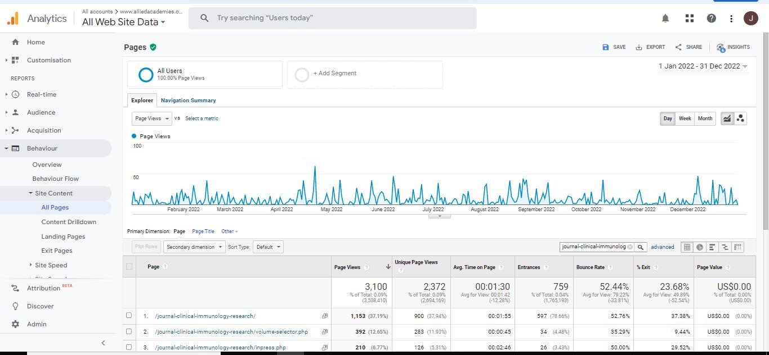Toggle the select-all checkbox in table header
This screenshot has height=355, width=769.
129,267
